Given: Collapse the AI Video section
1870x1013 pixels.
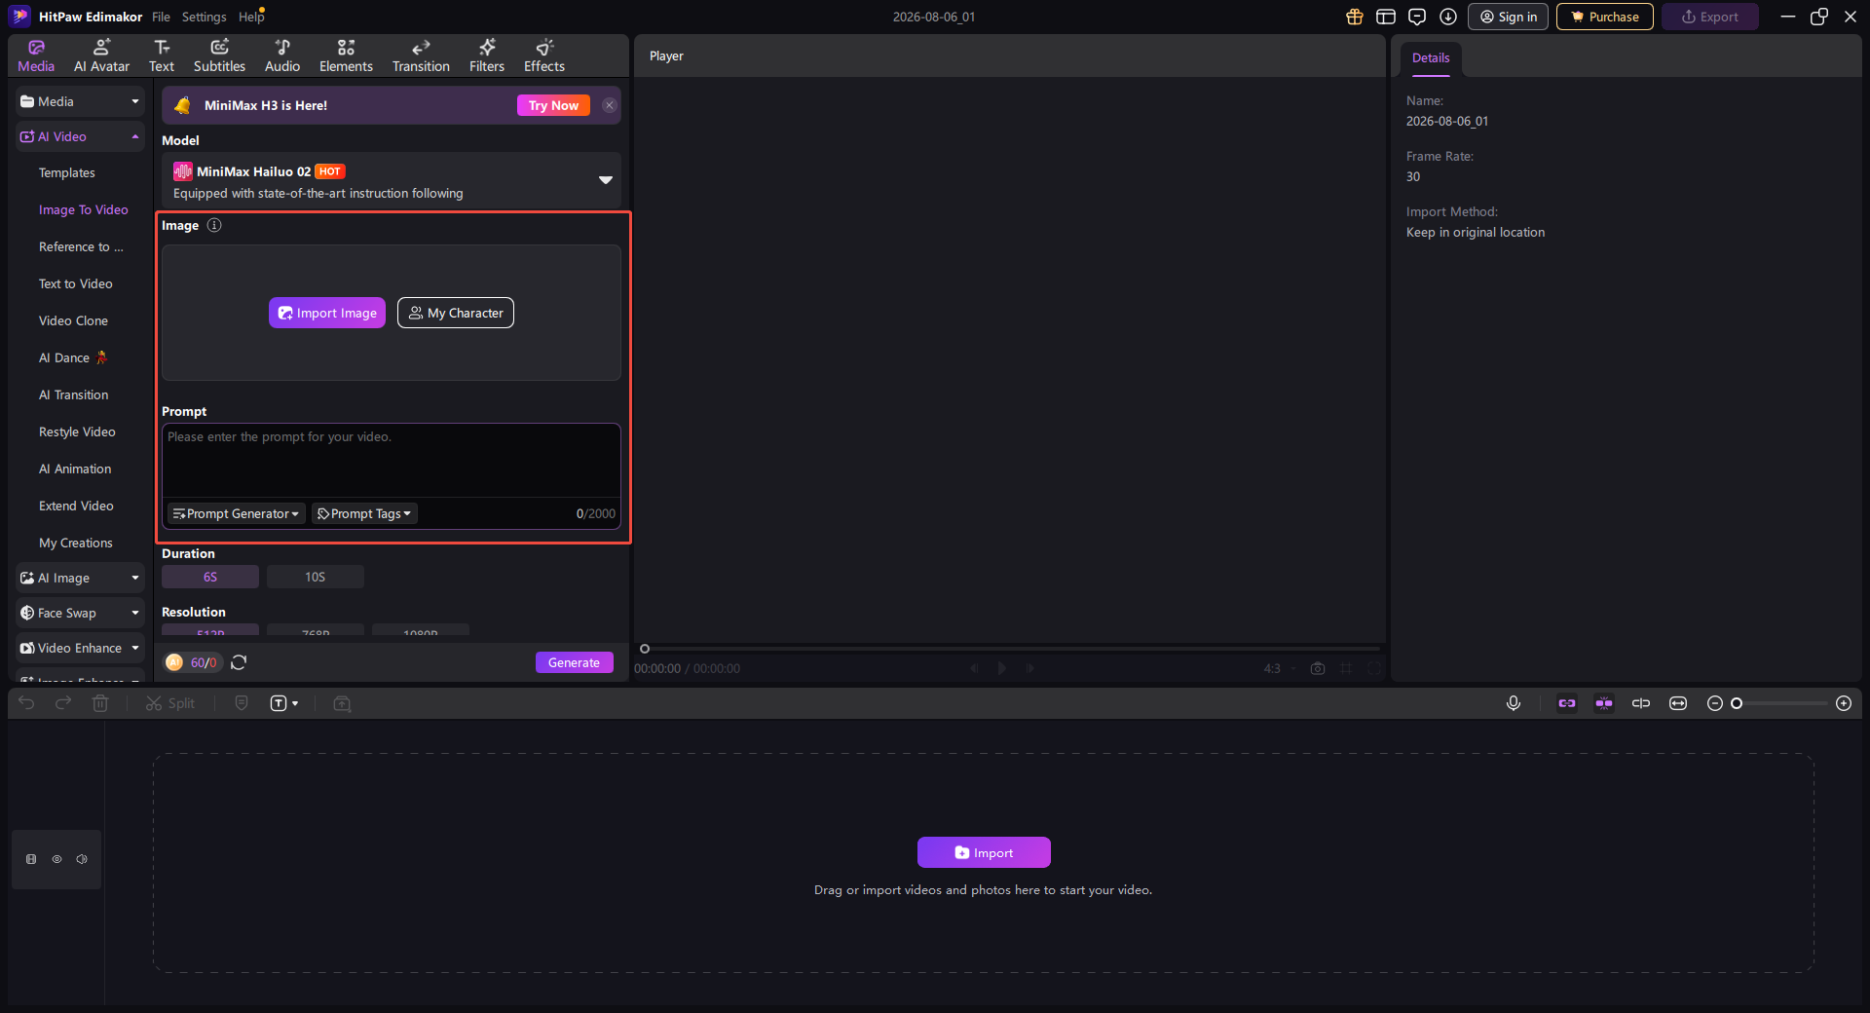Looking at the screenshot, I should point(80,136).
